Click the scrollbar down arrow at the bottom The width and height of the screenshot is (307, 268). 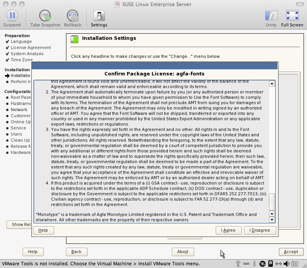[x=272, y=219]
